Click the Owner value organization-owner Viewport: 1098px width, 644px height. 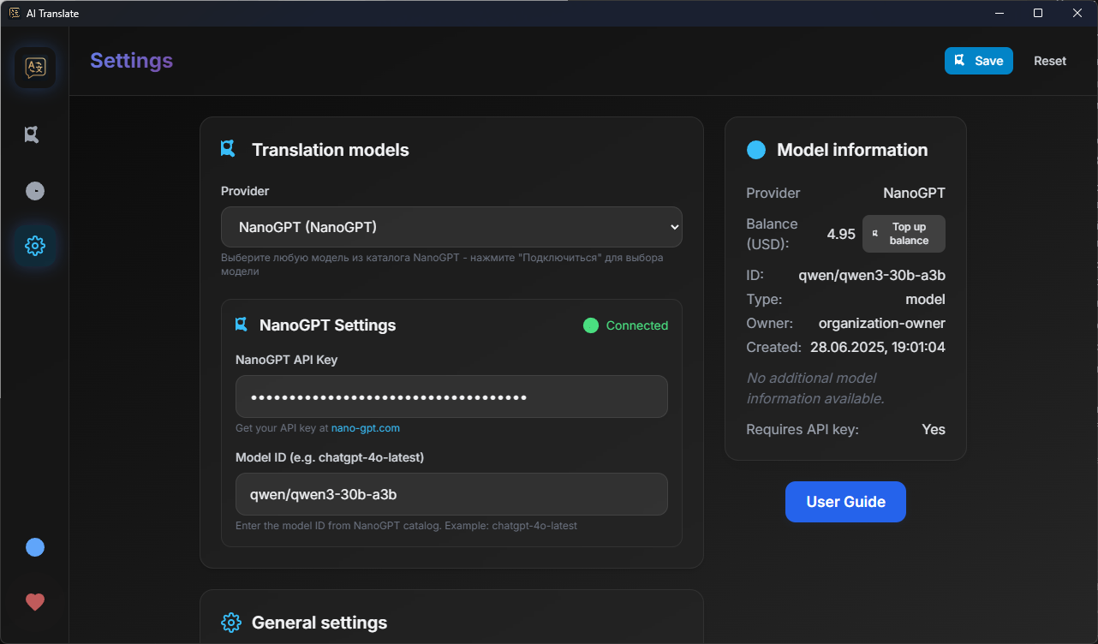882,324
